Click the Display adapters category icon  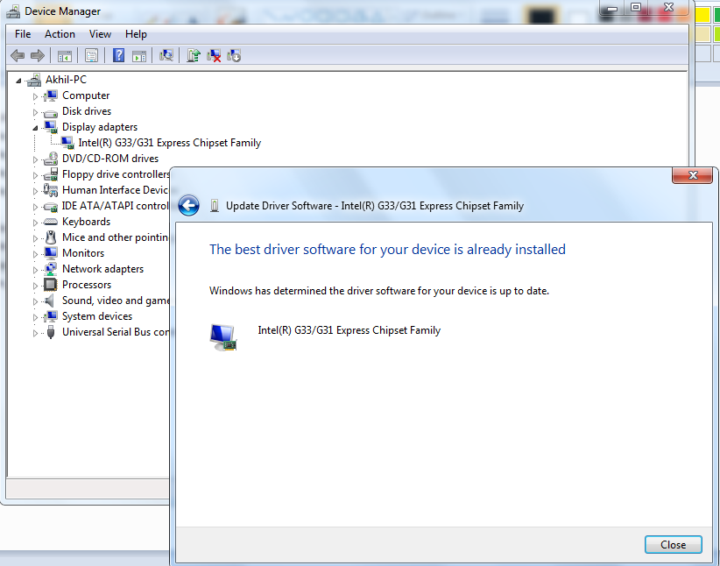[x=50, y=127]
